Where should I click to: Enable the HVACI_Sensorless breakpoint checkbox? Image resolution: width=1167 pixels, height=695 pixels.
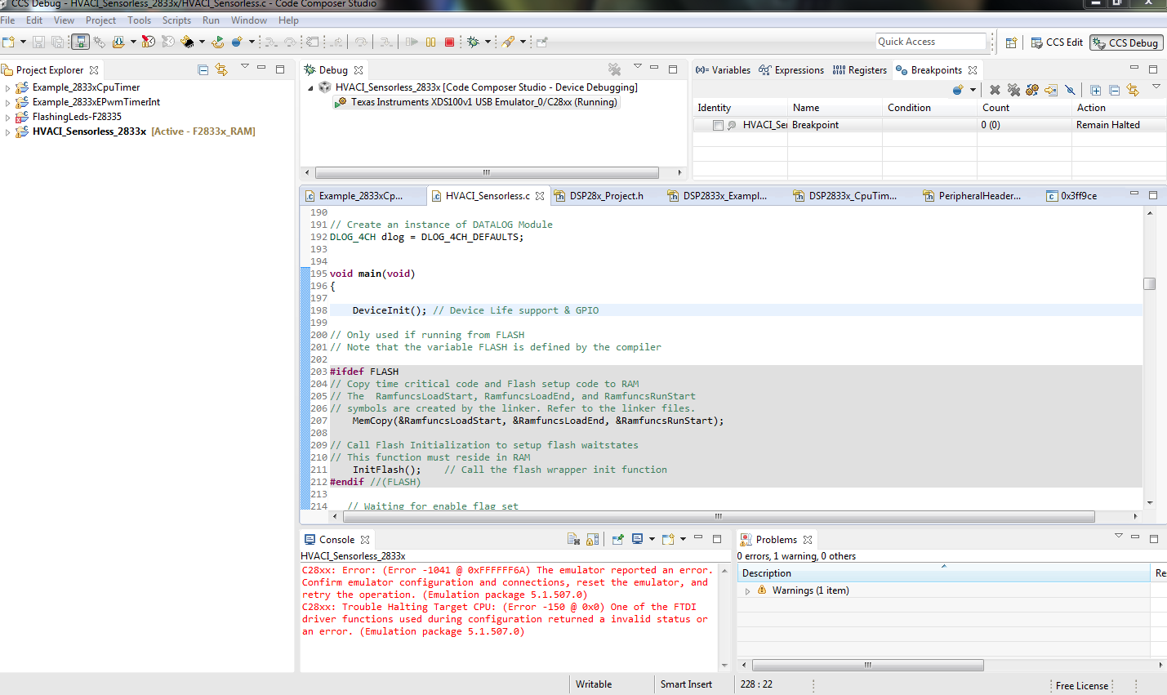[718, 125]
